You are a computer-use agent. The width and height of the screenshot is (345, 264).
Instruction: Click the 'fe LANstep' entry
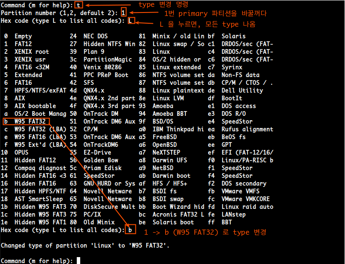click(x=227, y=214)
